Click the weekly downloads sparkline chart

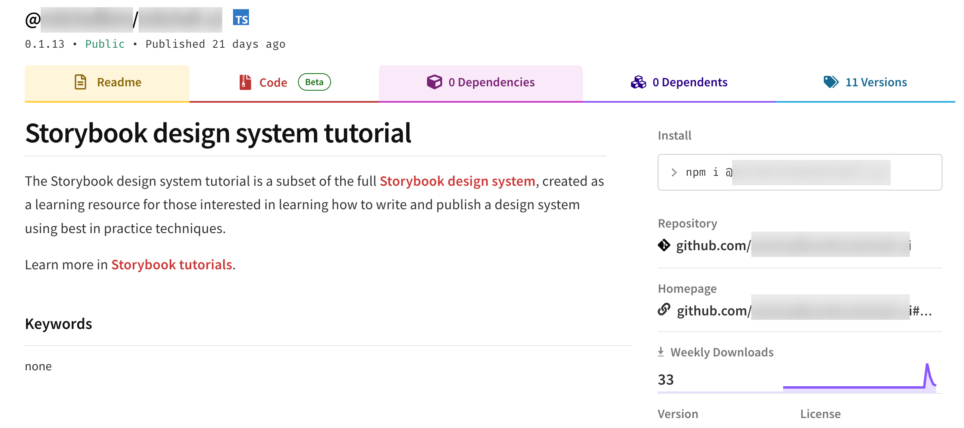(x=860, y=377)
